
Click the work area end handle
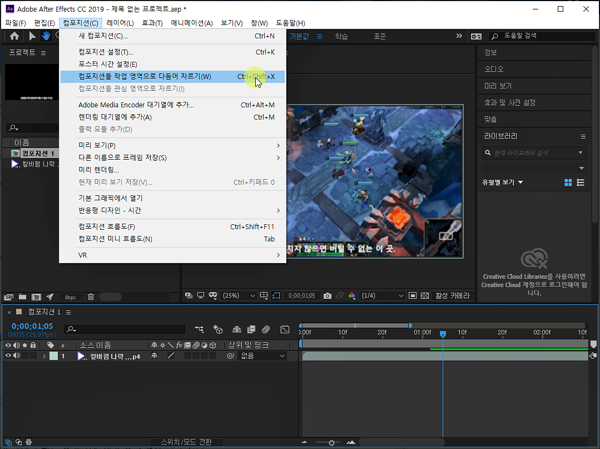(x=410, y=325)
